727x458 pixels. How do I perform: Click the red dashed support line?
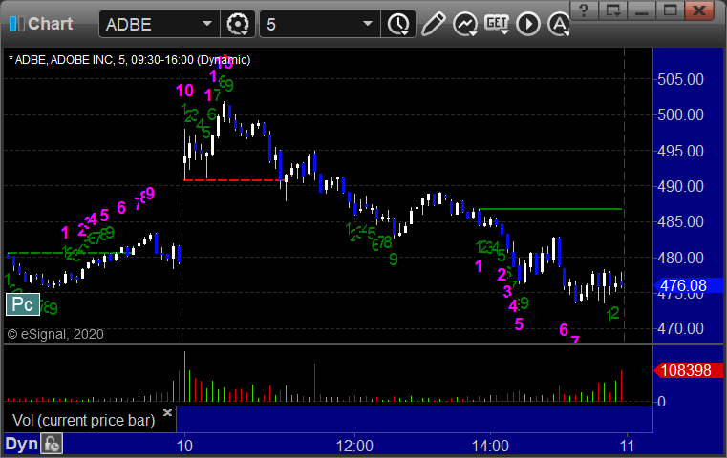[234, 180]
